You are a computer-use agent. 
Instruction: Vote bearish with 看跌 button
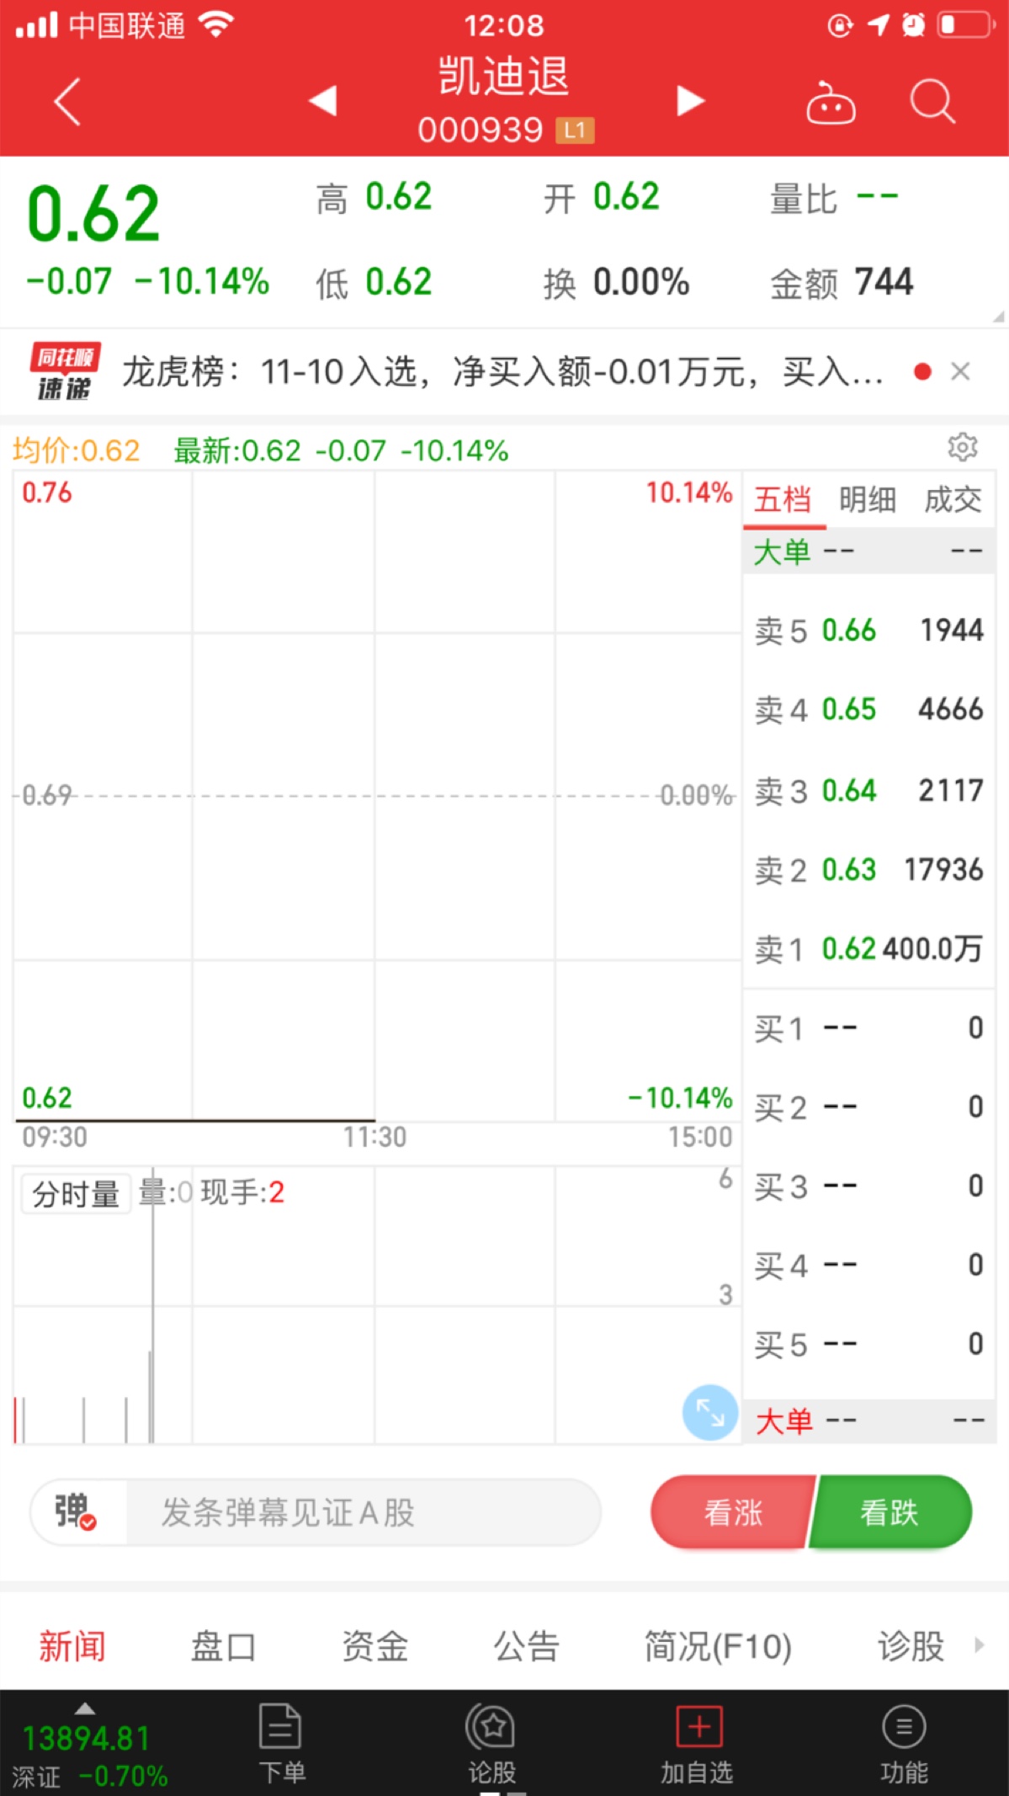coord(890,1512)
